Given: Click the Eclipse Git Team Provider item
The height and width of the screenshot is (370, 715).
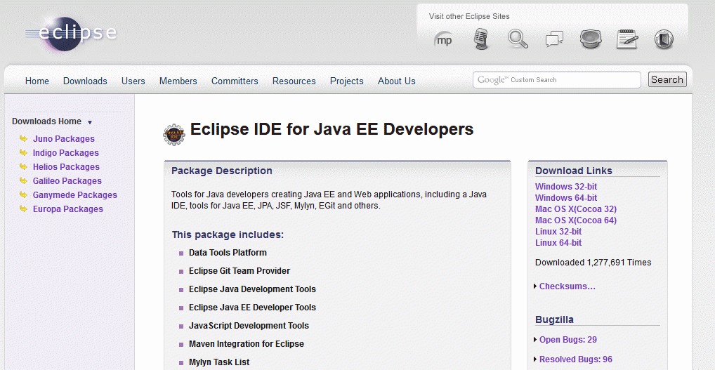Looking at the screenshot, I should click(x=240, y=271).
